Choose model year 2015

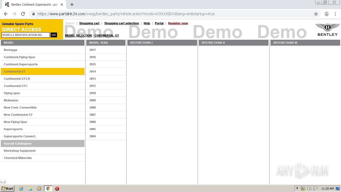(x=106, y=64)
